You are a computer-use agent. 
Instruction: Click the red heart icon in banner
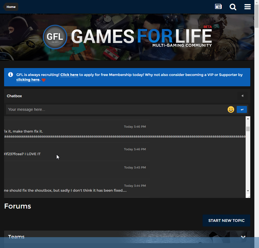coord(44,80)
